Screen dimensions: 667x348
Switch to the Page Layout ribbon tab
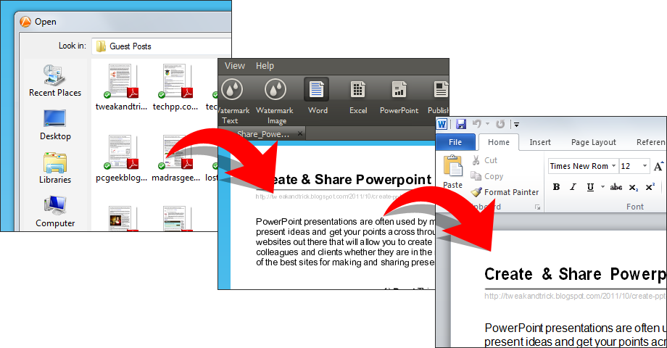593,142
